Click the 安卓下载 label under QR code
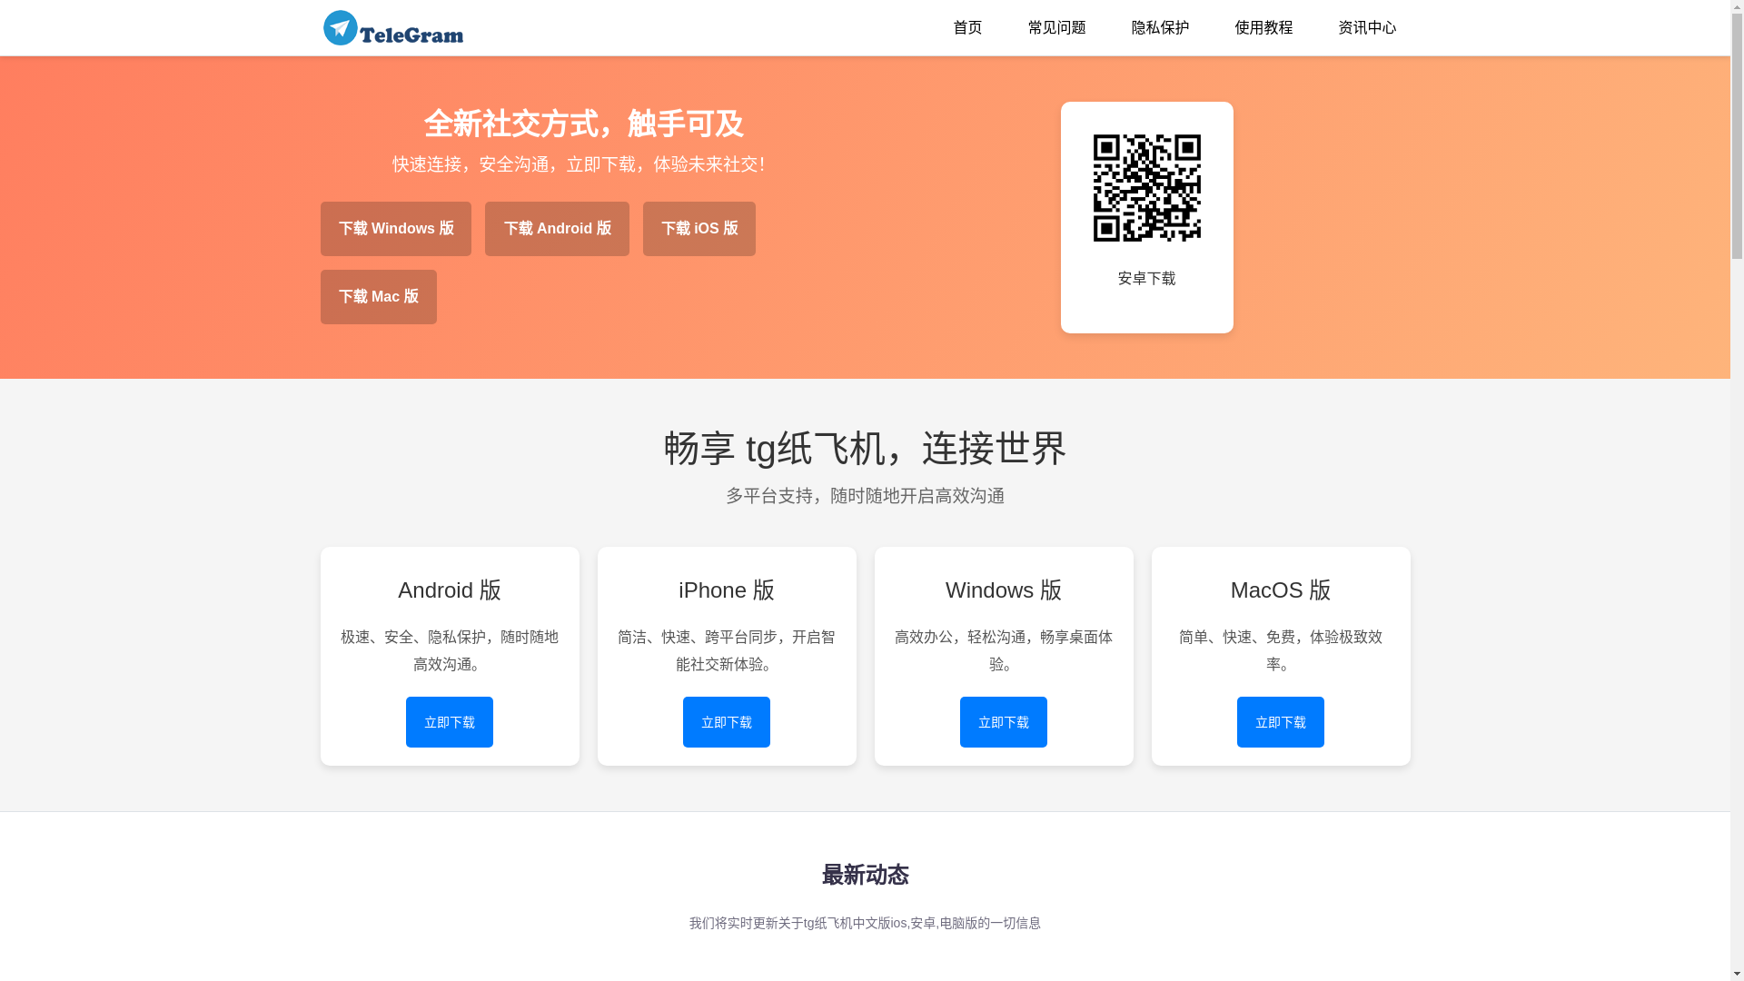 click(1147, 279)
